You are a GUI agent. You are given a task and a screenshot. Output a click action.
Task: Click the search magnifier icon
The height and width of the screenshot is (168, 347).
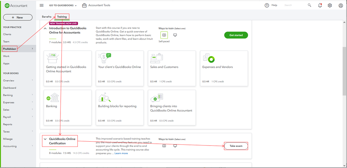[x=309, y=5]
